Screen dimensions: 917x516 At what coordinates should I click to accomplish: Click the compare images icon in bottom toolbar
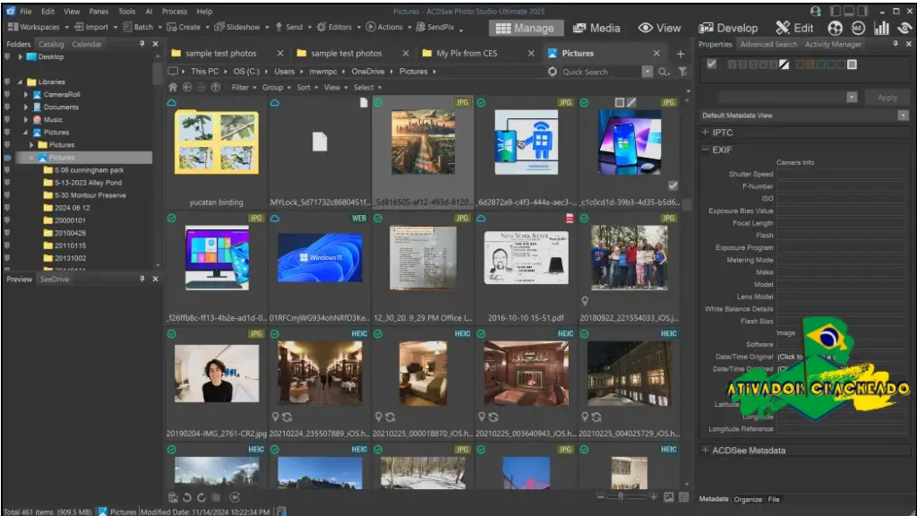pos(216,497)
